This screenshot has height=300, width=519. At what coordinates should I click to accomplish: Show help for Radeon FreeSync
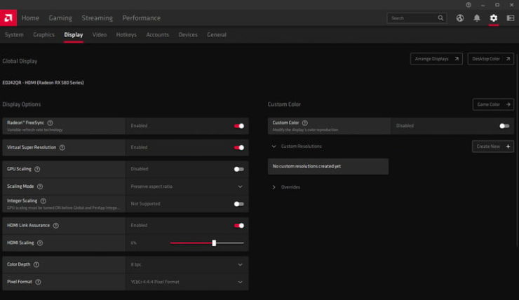[x=50, y=123]
